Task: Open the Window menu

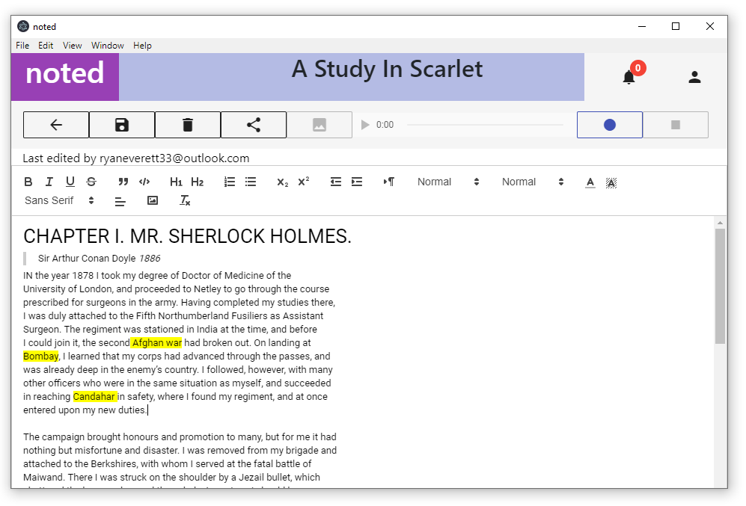Action: coord(108,46)
